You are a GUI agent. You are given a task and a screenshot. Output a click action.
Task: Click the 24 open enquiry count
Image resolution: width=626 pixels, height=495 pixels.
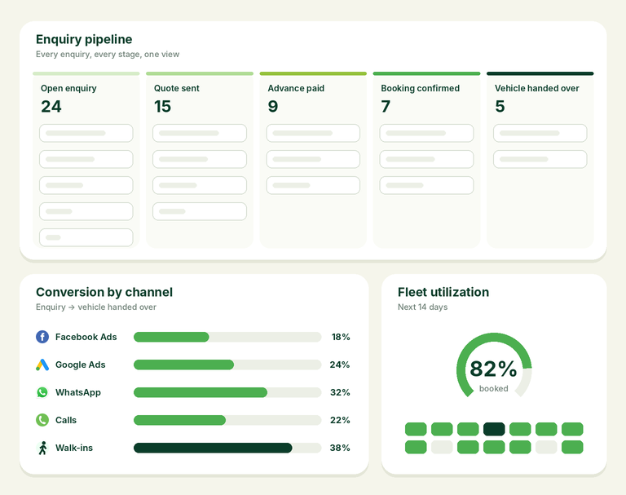(x=51, y=107)
